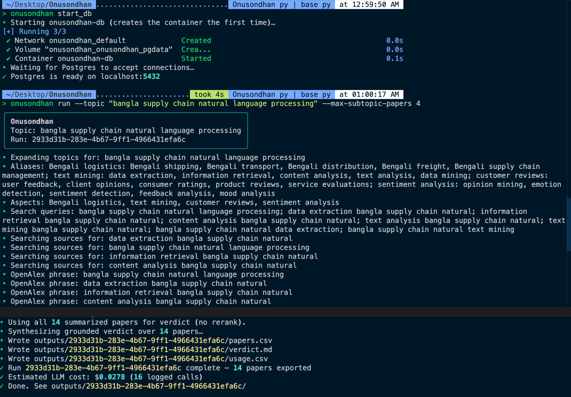Click the quoted topic string in run command

click(213, 103)
